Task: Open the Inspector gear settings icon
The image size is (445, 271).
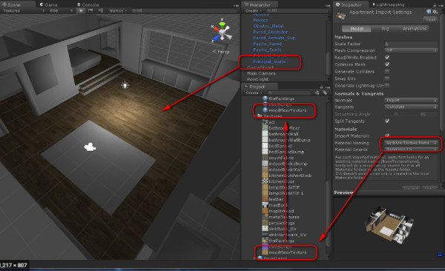Action: tap(435, 12)
